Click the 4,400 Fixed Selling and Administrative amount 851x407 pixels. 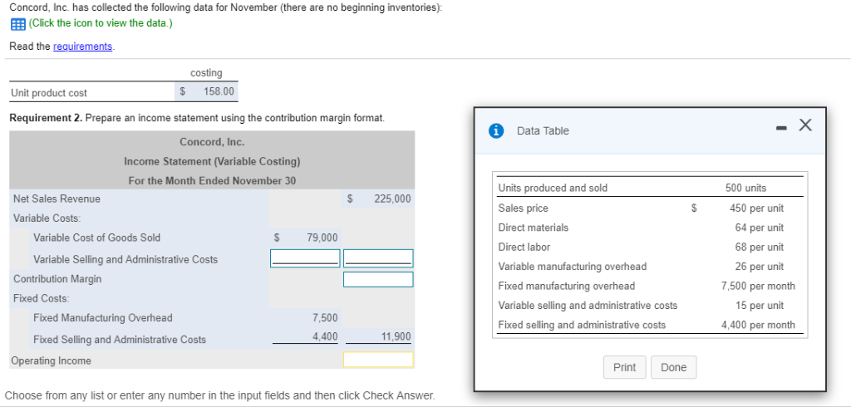pos(325,336)
